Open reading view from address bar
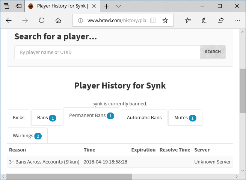Image resolution: width=246 pixels, height=180 pixels. [x=153, y=21]
